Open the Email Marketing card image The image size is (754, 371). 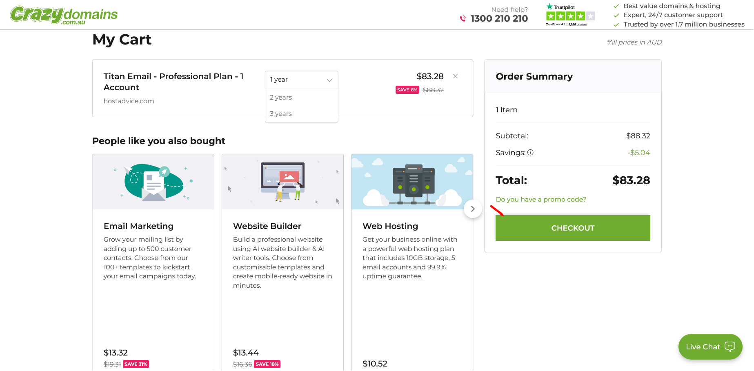(153, 182)
